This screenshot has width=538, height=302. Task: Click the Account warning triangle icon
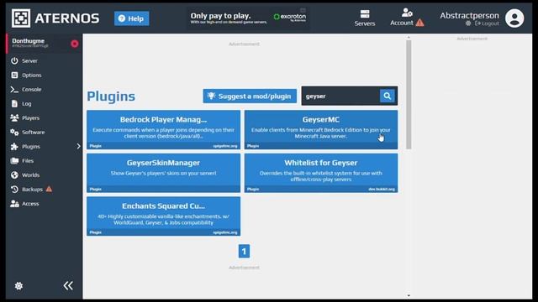pos(419,23)
